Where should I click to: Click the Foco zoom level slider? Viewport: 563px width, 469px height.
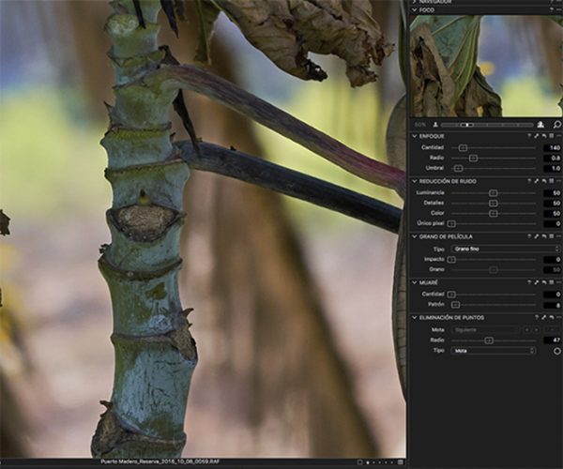point(487,125)
